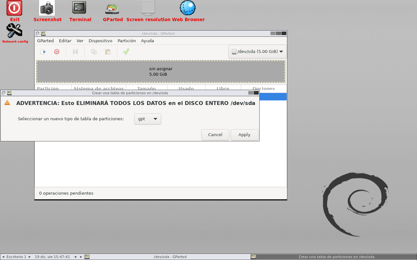Switch to the /dev/sda - GParted taskbar entry
Viewport: 417px width, 260px height.
coord(169,257)
